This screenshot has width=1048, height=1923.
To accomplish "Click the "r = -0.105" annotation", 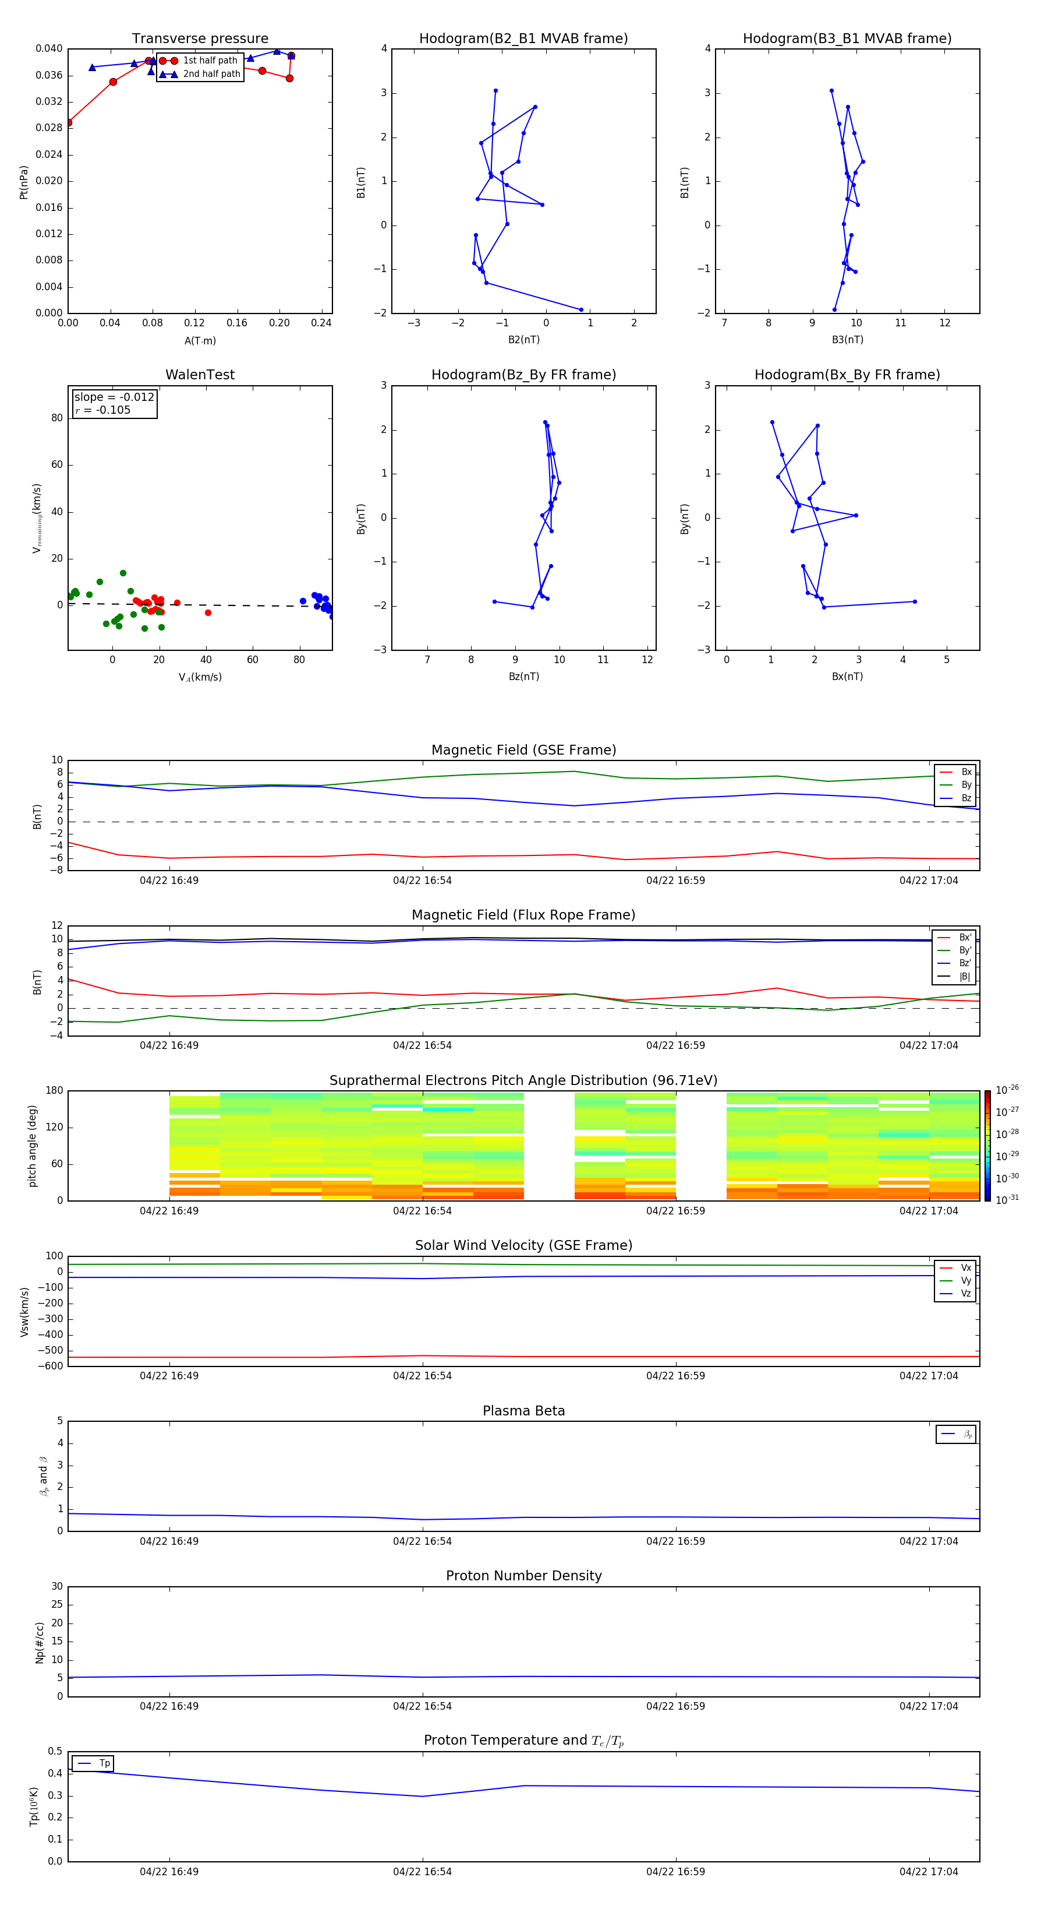I will [x=103, y=410].
